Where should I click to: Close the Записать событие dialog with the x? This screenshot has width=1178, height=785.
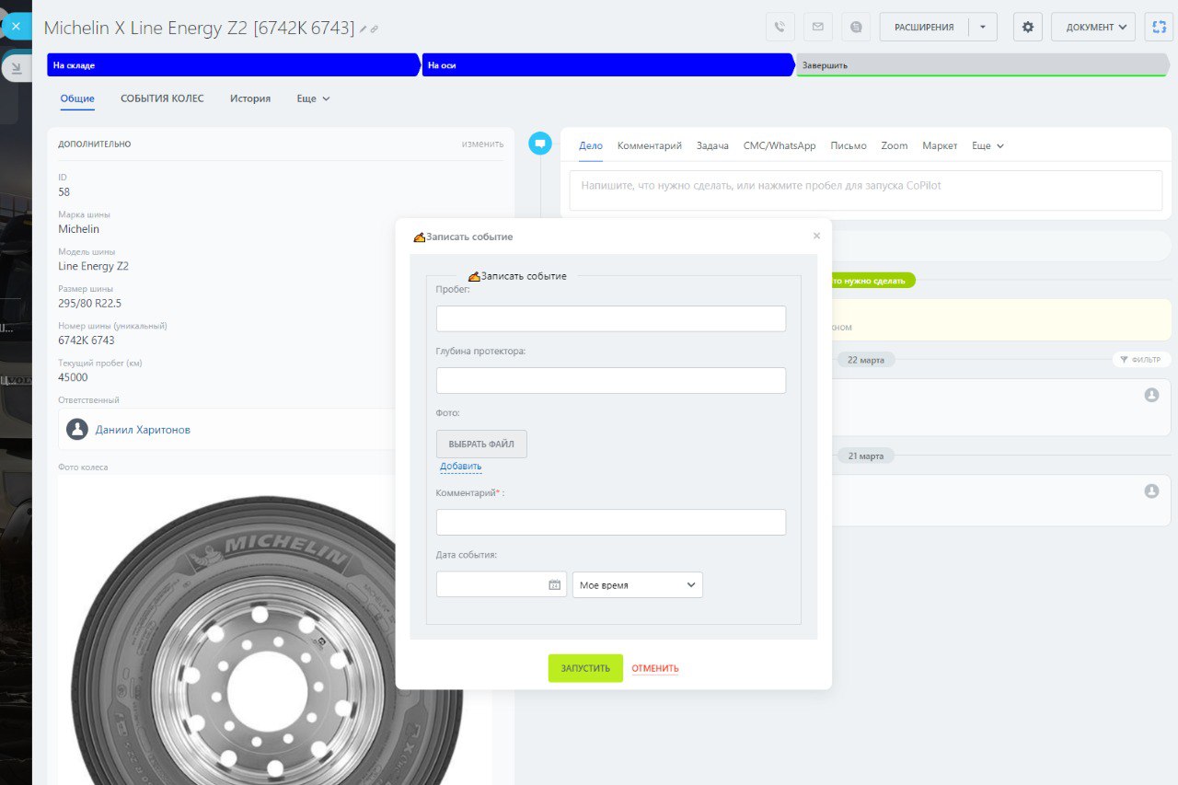[816, 236]
